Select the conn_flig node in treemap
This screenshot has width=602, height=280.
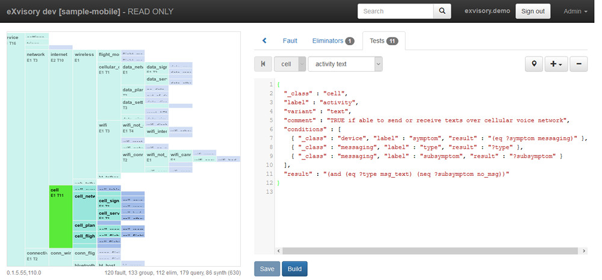[84, 255]
